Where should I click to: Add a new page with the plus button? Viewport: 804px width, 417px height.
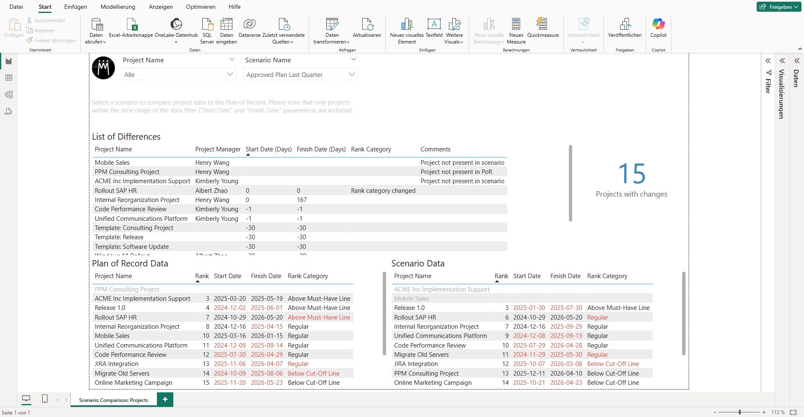tap(165, 399)
